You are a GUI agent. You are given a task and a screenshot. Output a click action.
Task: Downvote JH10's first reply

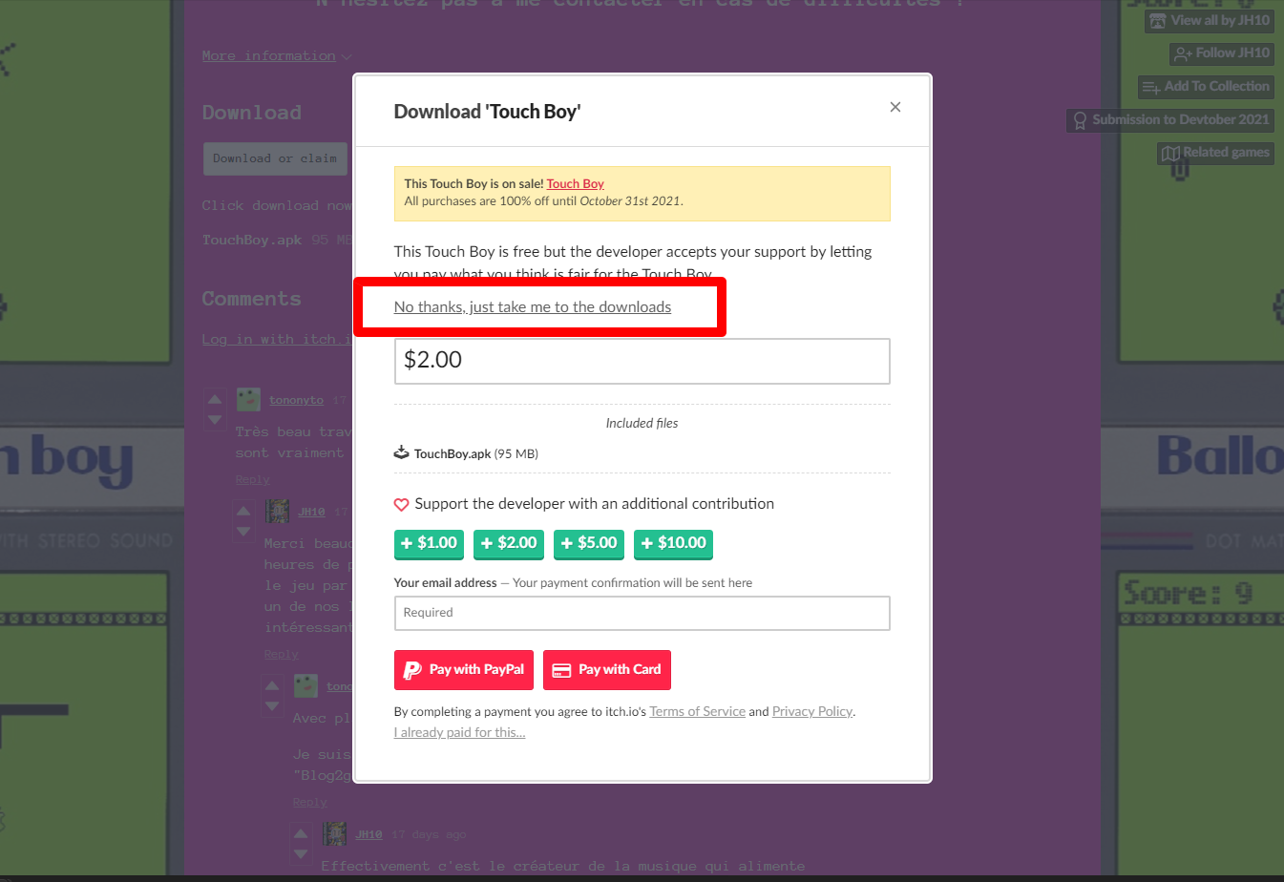[x=243, y=531]
